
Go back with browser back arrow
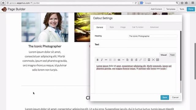click(x=3, y=3)
